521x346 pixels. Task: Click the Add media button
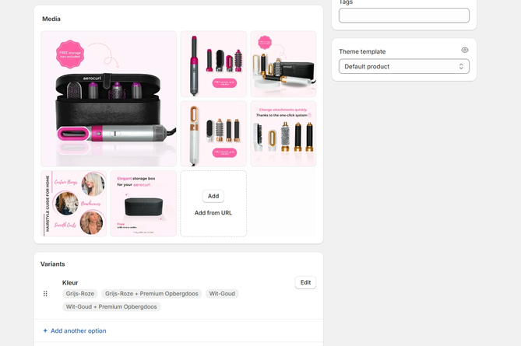213,196
